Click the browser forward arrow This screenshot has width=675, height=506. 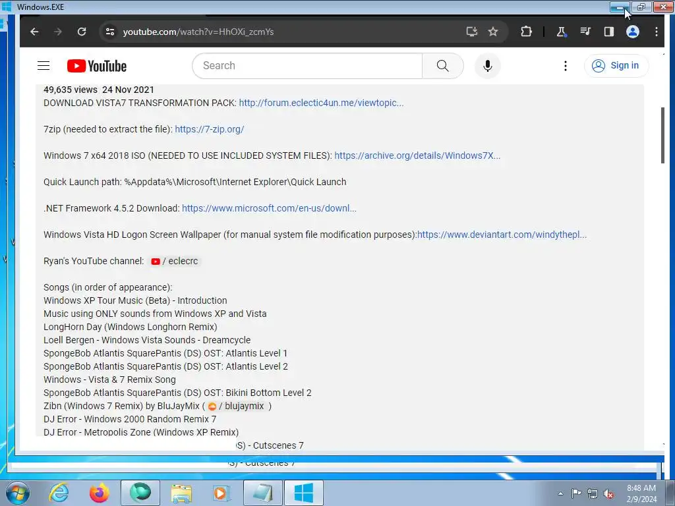[x=58, y=32]
